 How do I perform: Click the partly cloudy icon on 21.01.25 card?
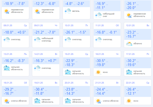pos(98,101)
